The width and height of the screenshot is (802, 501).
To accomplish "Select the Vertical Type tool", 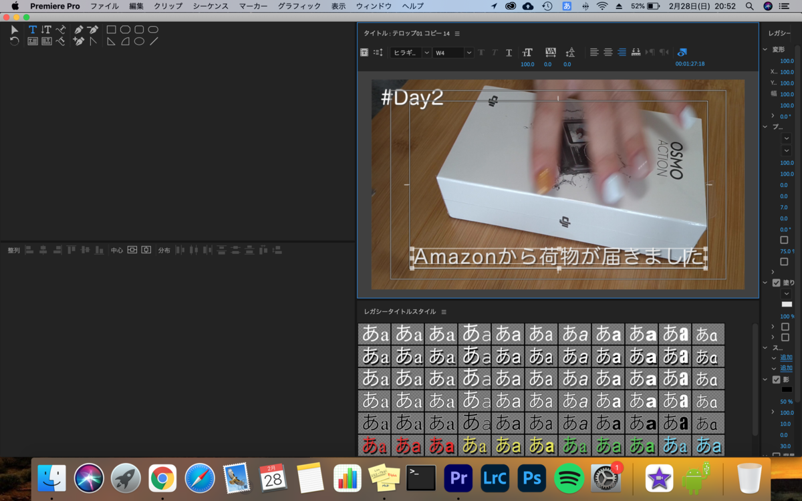I will coord(46,30).
